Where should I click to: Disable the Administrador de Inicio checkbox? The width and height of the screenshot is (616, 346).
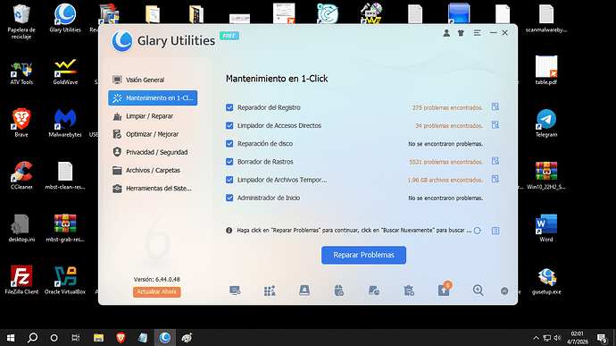point(229,198)
